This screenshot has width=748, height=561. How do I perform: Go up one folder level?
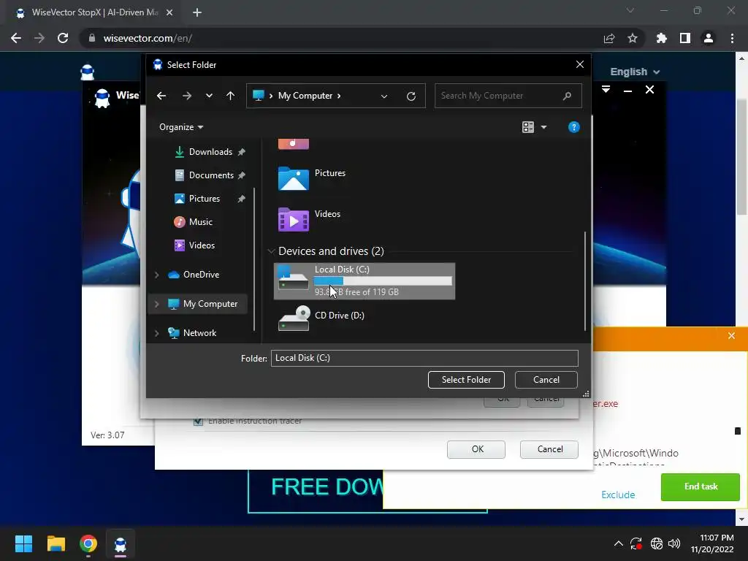230,96
